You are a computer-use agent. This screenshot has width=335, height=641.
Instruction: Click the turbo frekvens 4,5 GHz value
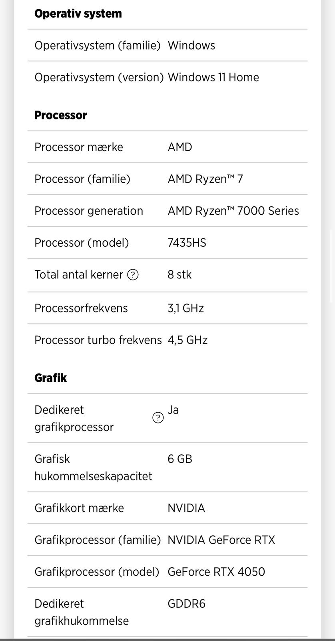point(187,340)
